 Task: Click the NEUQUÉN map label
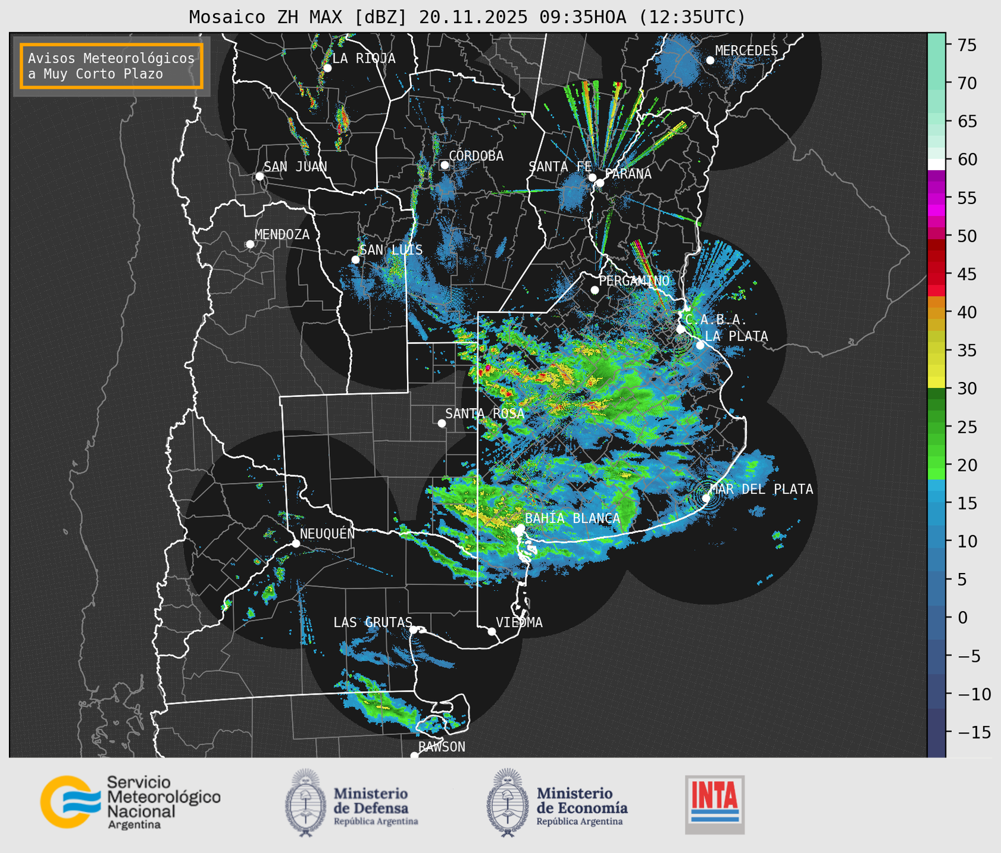(328, 533)
